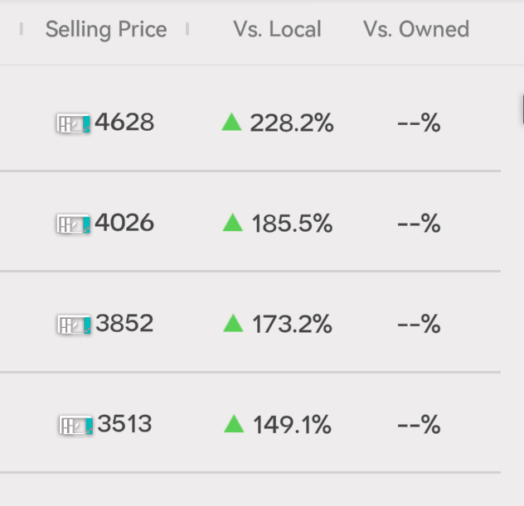Image resolution: width=524 pixels, height=506 pixels.
Task: Click the green up arrow next to 228.2%
Action: point(232,123)
